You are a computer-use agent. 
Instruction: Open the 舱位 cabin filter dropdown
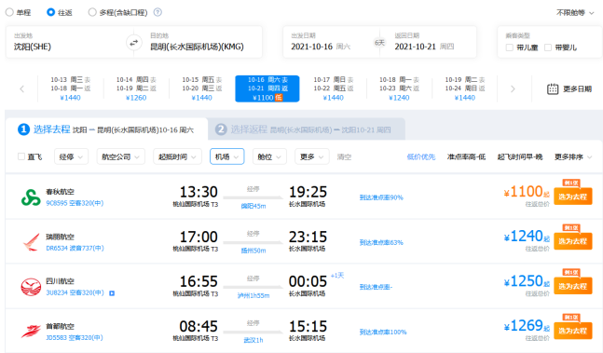269,156
